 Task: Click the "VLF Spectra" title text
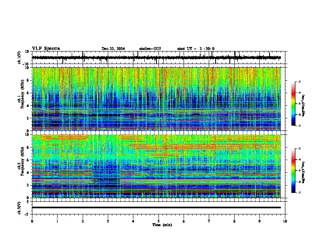[x=46, y=49]
